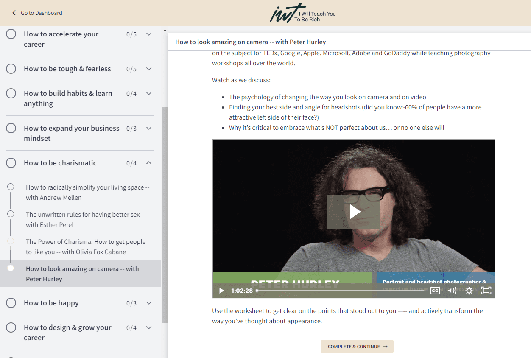Click the video progress bar
Screen dimensions: 531x358
[341, 291]
